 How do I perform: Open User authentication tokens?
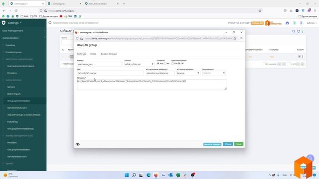(21, 66)
